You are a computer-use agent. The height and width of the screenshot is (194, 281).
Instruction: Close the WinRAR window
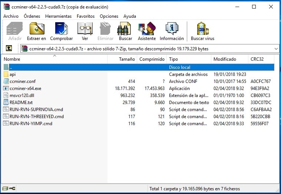271,7
